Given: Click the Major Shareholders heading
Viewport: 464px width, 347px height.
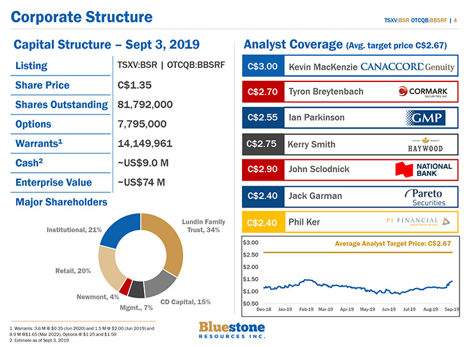Looking at the screenshot, I should (61, 202).
